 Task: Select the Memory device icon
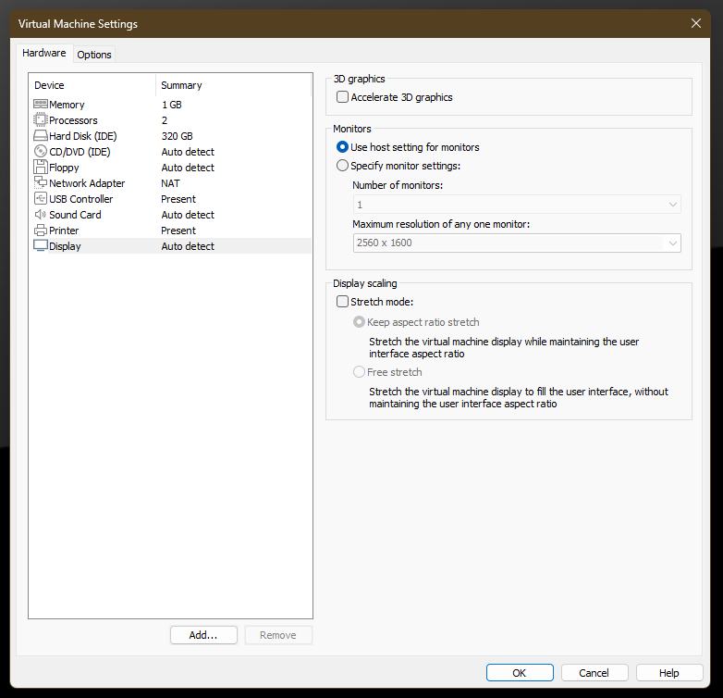coord(41,105)
